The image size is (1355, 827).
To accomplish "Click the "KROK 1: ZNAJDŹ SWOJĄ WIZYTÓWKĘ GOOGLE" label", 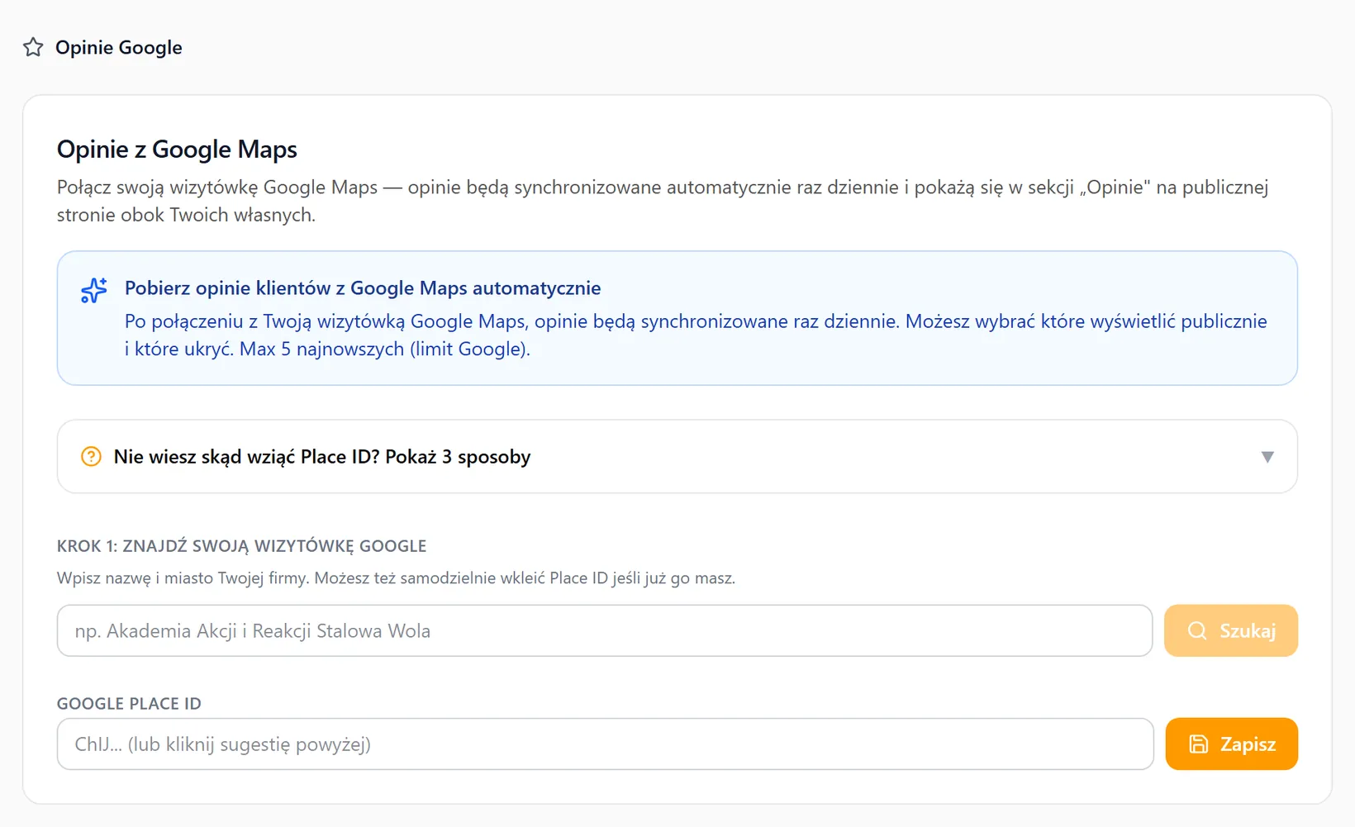I will coord(241,546).
